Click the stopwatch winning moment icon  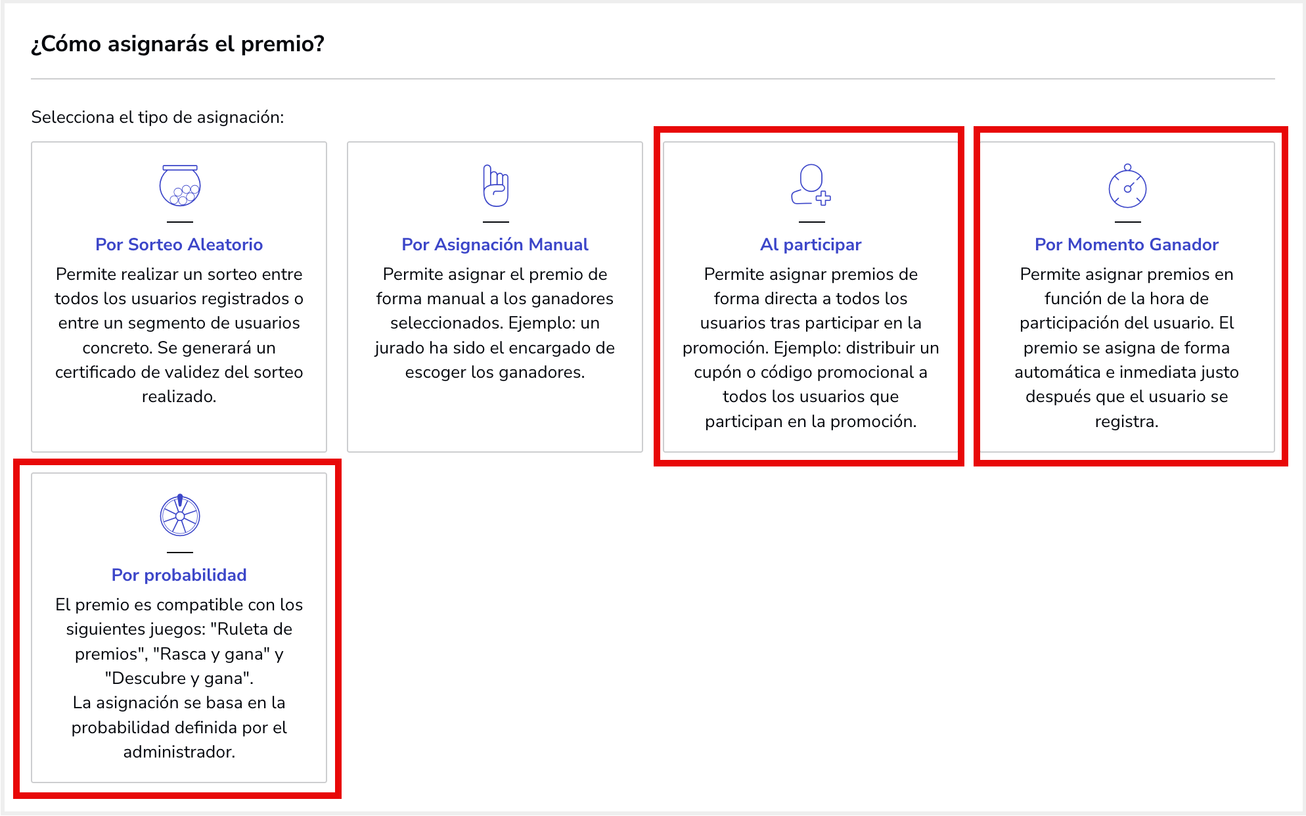[1127, 185]
